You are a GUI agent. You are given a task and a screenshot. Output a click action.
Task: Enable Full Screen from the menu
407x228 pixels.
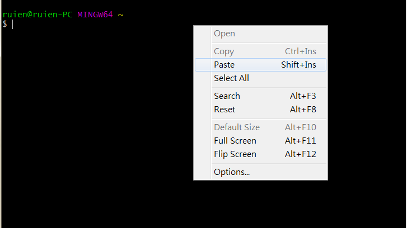[235, 141]
